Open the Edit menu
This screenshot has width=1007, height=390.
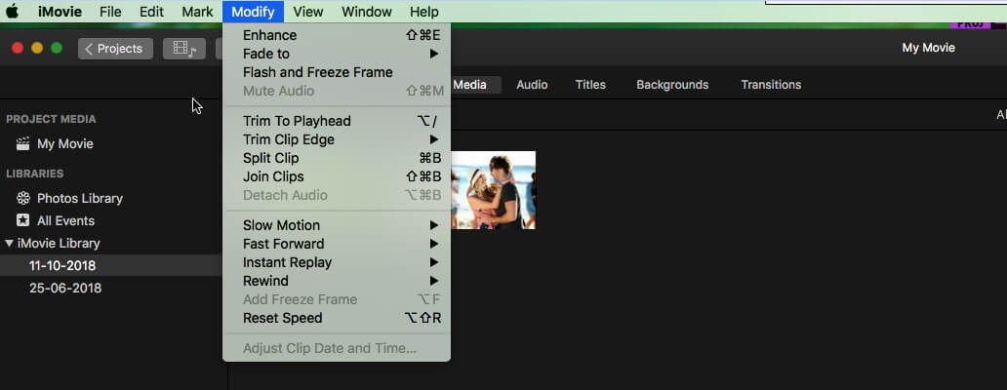151,12
